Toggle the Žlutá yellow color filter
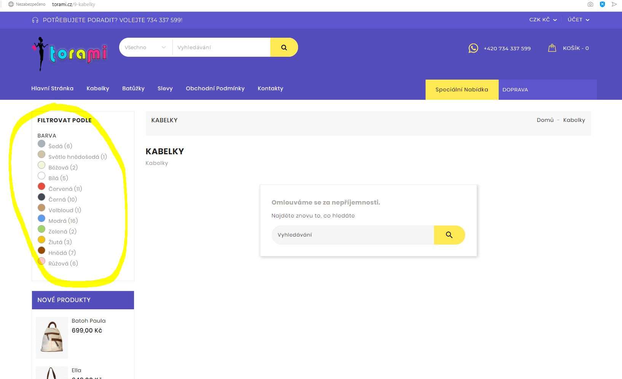622x379 pixels. click(x=41, y=240)
